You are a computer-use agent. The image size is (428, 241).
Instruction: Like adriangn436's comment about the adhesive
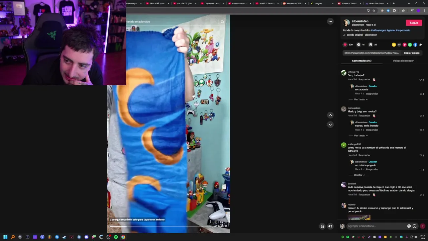[421, 155]
